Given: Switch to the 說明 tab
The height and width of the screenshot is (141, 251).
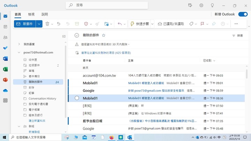Looking at the screenshot, I should click(45, 14).
